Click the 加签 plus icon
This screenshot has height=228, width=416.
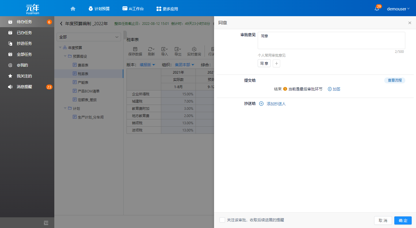pos(330,89)
